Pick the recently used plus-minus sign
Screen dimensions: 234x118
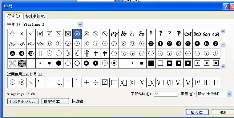[x=87, y=83]
